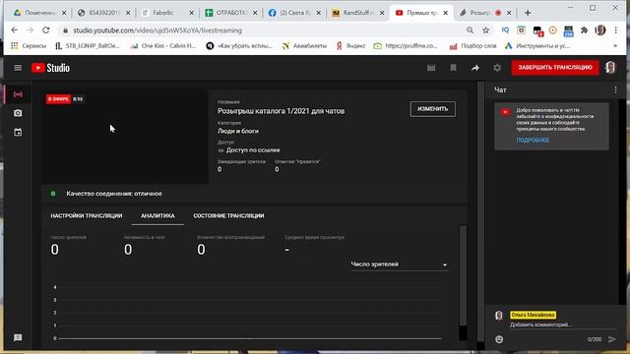Click the Люди и блоги category text
Viewport: 630px width, 354px height.
pos(238,131)
